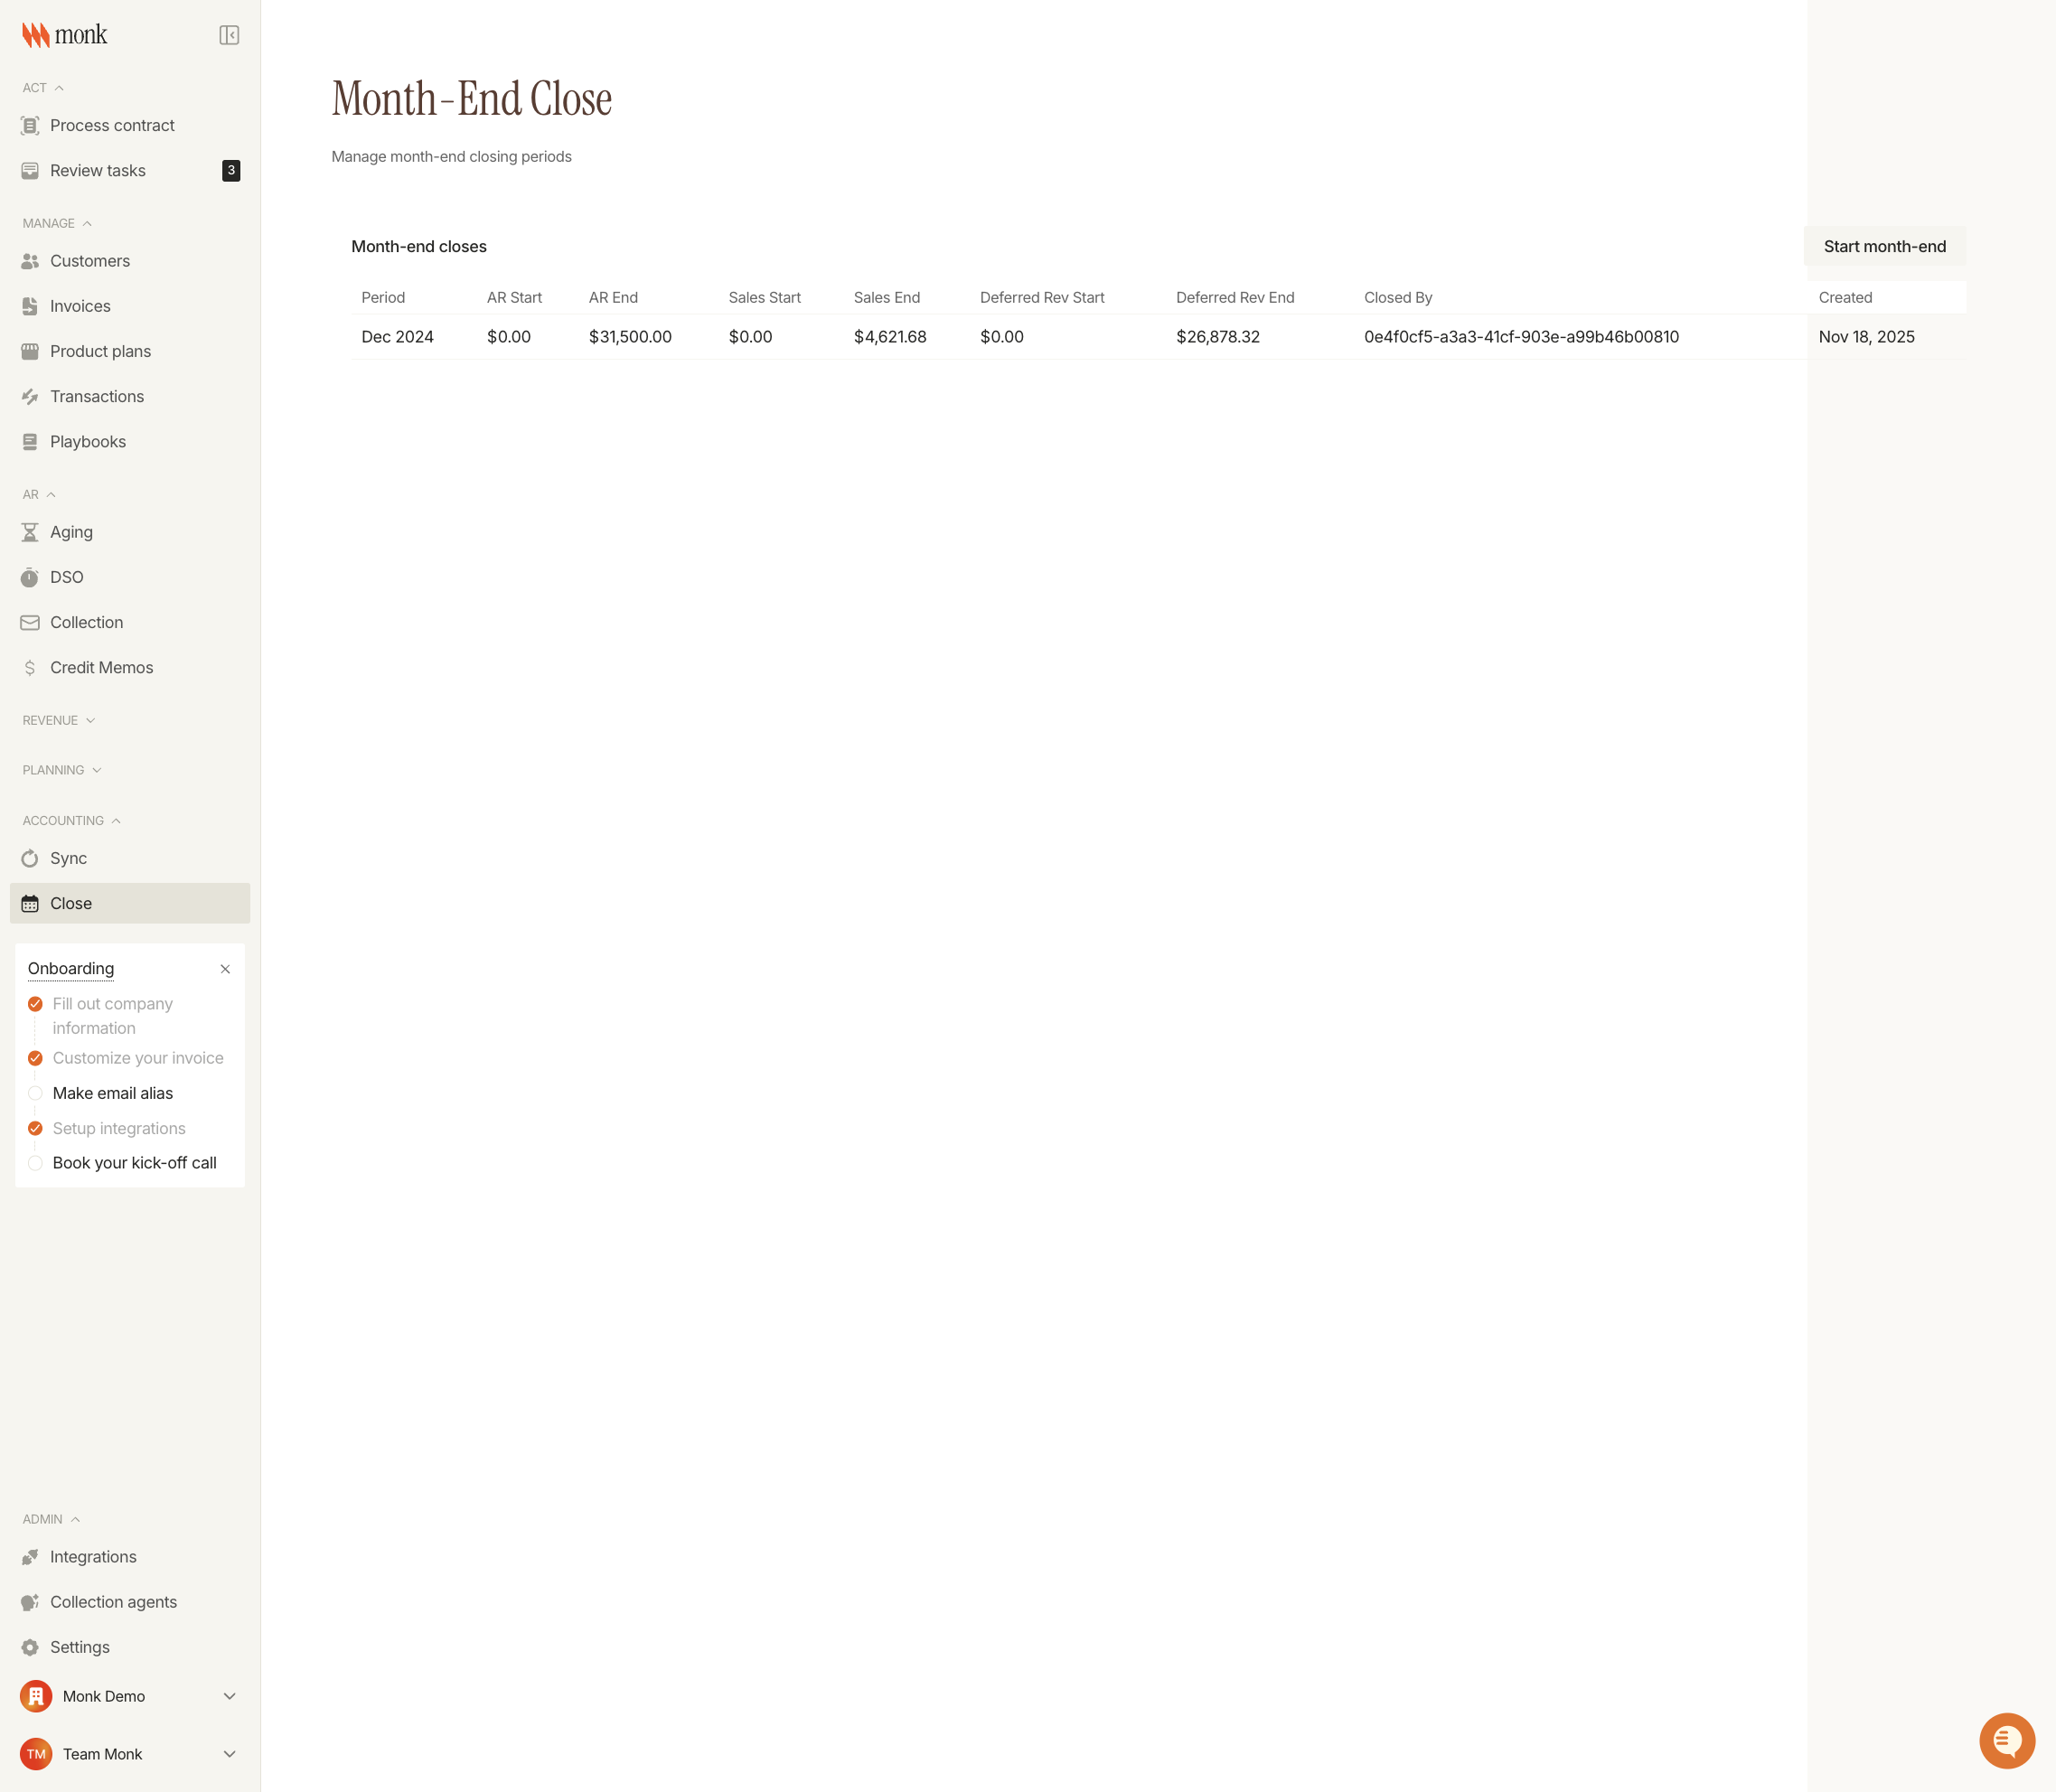Viewport: 2056px width, 1792px height.
Task: Click the Collection envelope icon
Action: 30,622
